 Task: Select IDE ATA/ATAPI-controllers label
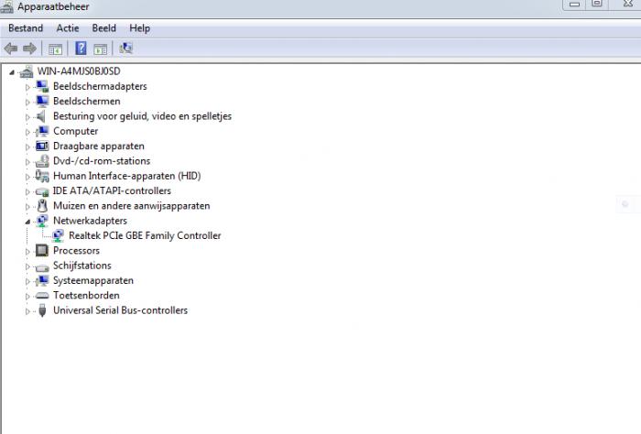(x=112, y=190)
